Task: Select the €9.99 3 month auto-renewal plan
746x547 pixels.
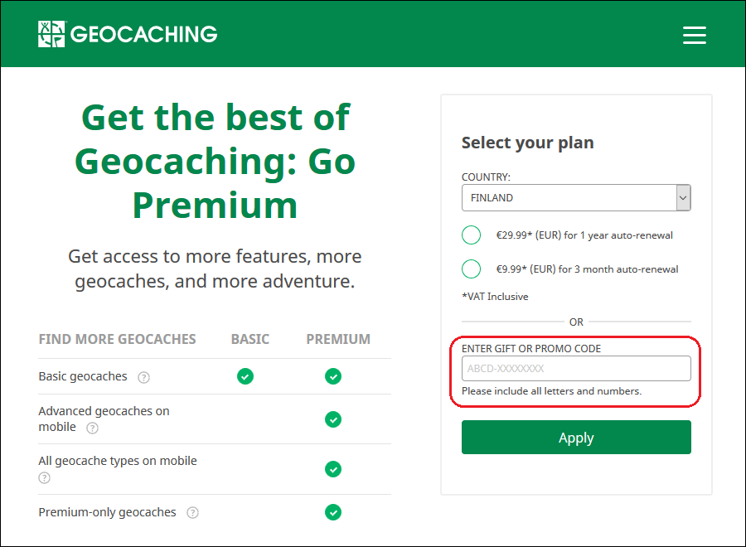Action: click(472, 269)
